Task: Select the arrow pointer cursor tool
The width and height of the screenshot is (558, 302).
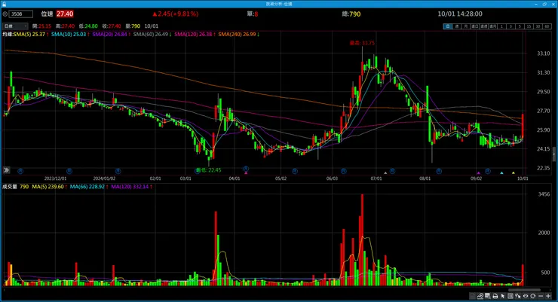Action: click(502, 296)
